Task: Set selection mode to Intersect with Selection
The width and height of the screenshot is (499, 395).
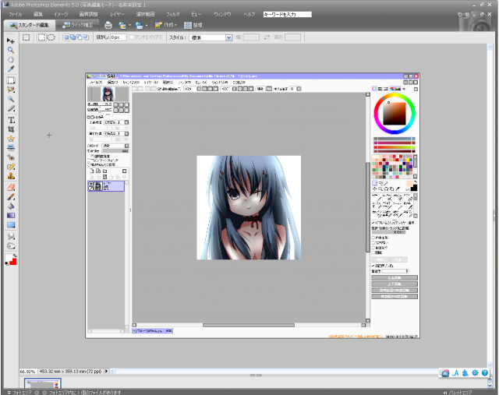Action: pyautogui.click(x=87, y=37)
